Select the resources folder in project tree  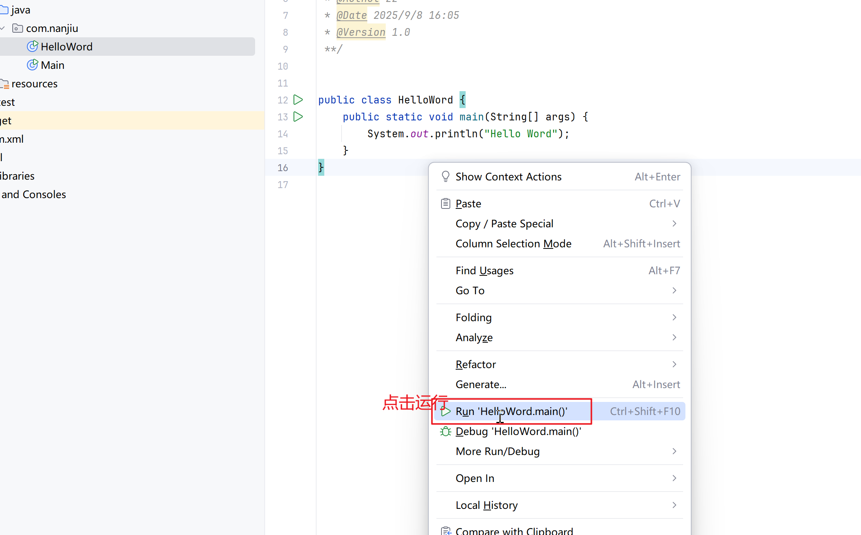point(34,83)
